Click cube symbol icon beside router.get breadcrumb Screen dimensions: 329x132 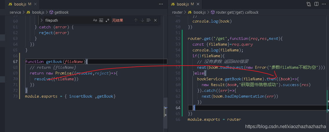(x=212, y=12)
